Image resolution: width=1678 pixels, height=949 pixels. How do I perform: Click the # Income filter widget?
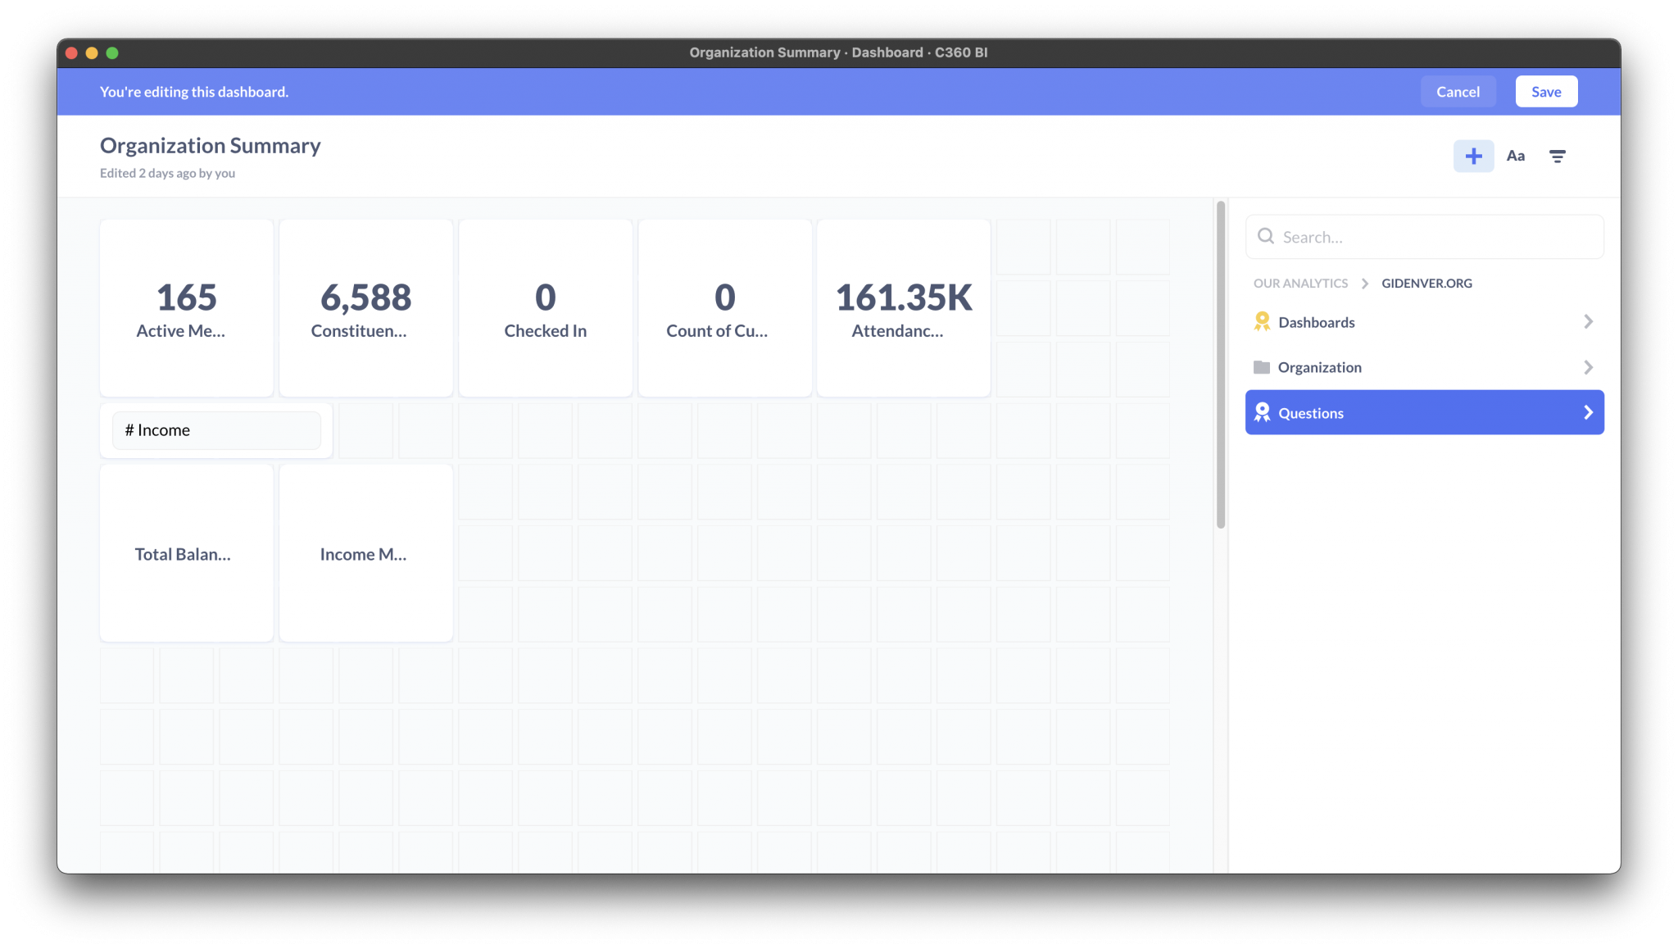215,429
